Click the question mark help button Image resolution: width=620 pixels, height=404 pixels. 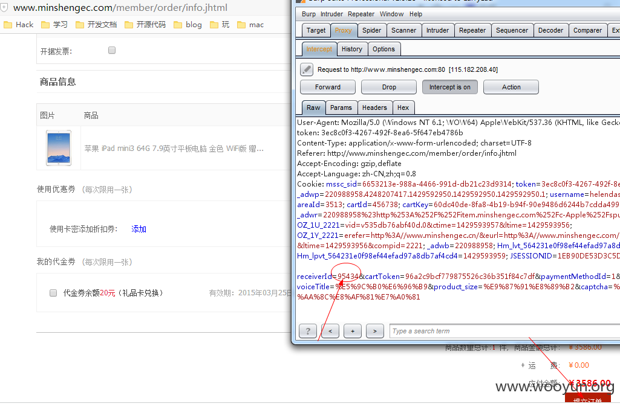pyautogui.click(x=308, y=331)
